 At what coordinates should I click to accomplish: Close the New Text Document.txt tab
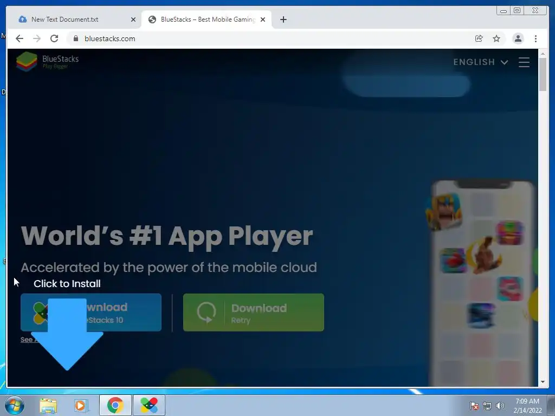point(133,19)
